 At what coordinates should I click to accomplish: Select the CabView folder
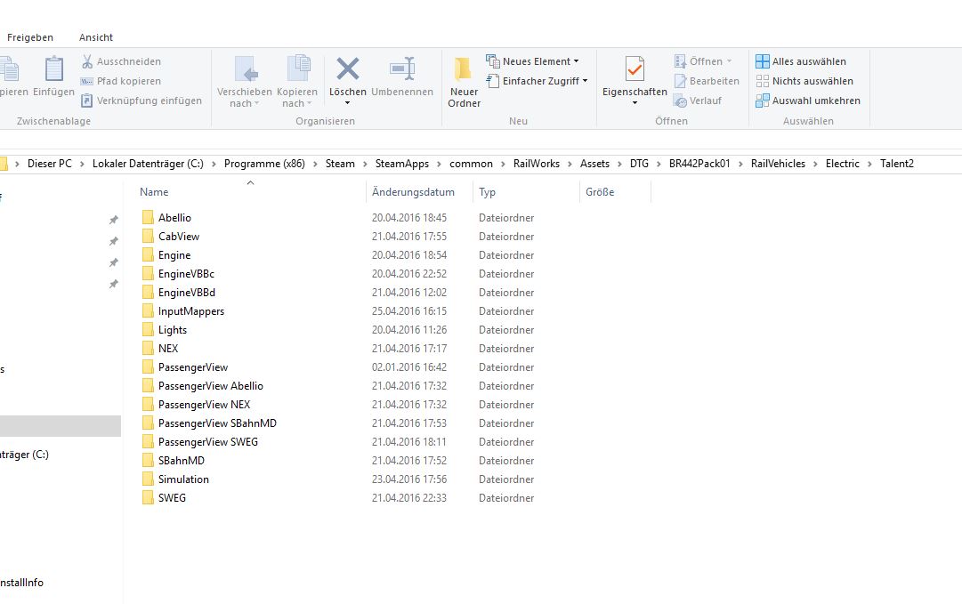tap(179, 237)
